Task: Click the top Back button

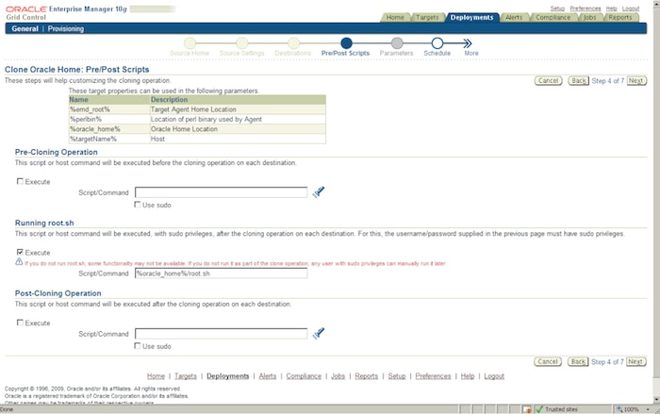Action: coord(578,80)
